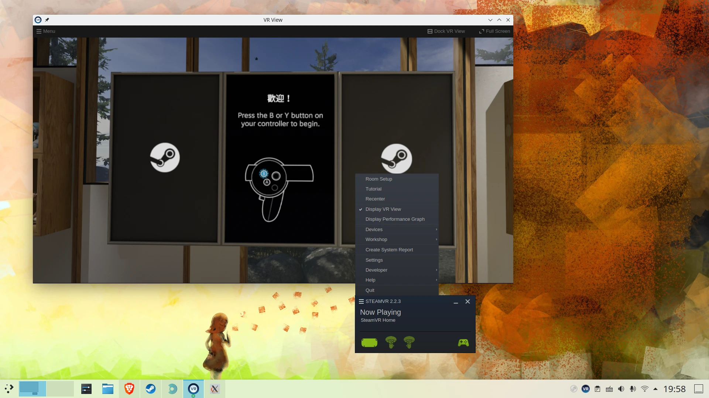This screenshot has width=709, height=398.
Task: Open the Brave browser from the taskbar
Action: 129,389
